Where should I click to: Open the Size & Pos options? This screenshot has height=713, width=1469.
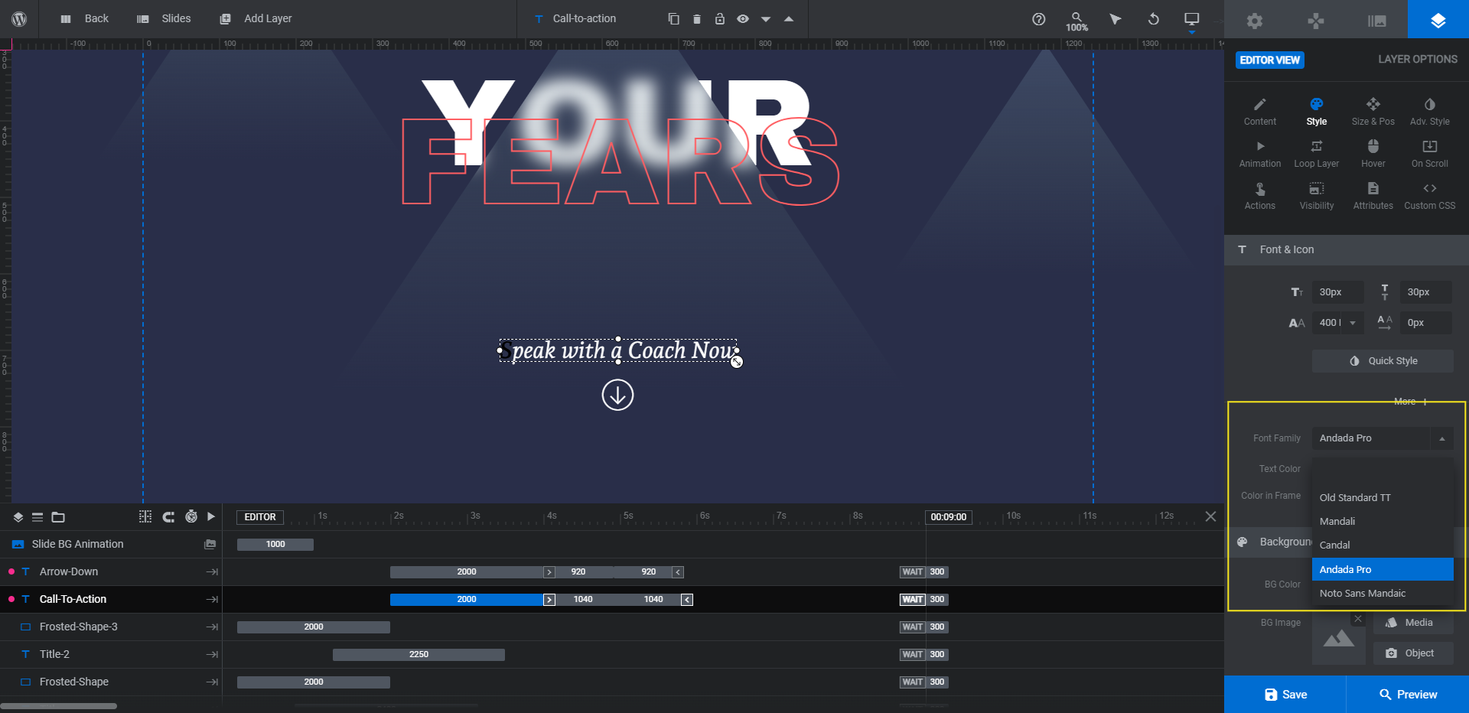1373,112
